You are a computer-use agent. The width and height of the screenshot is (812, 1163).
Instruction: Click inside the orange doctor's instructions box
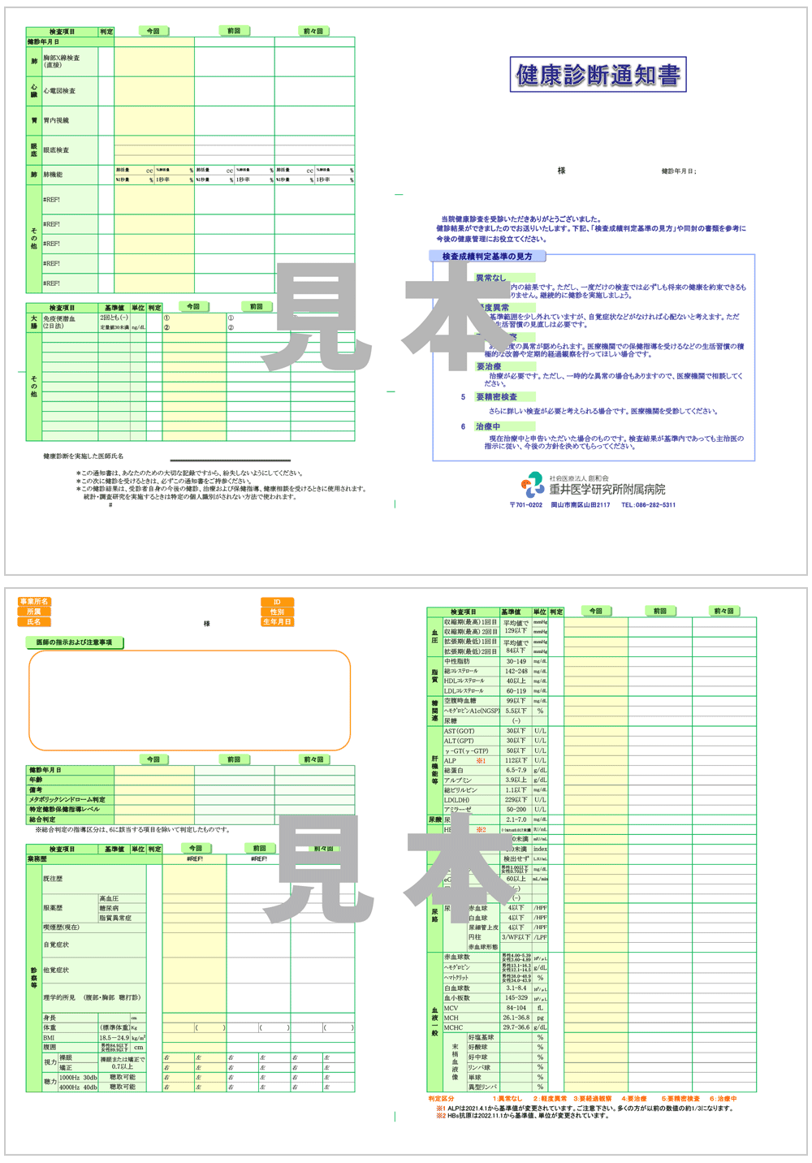click(190, 700)
